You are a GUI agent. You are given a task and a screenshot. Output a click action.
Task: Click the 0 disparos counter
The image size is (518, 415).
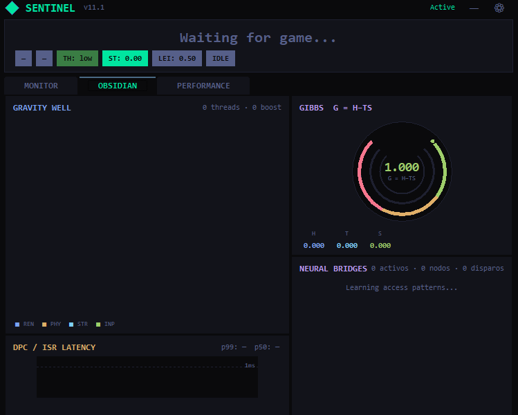[x=483, y=268]
